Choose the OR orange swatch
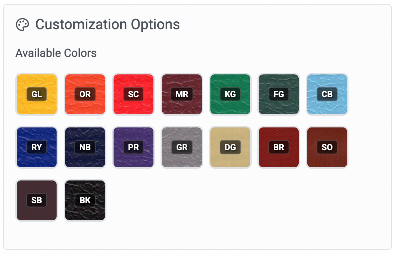Screen dimensions: 398x257 coord(85,94)
